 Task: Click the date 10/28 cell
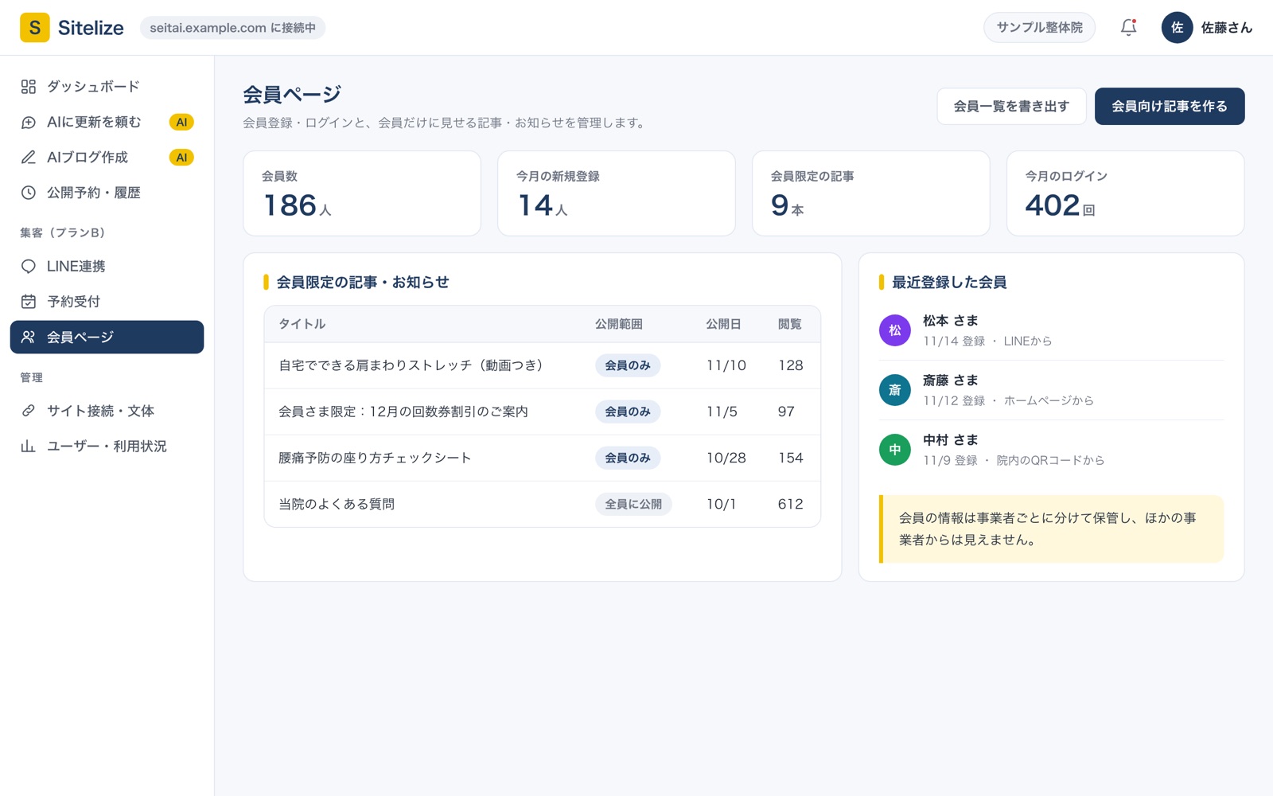pos(726,458)
